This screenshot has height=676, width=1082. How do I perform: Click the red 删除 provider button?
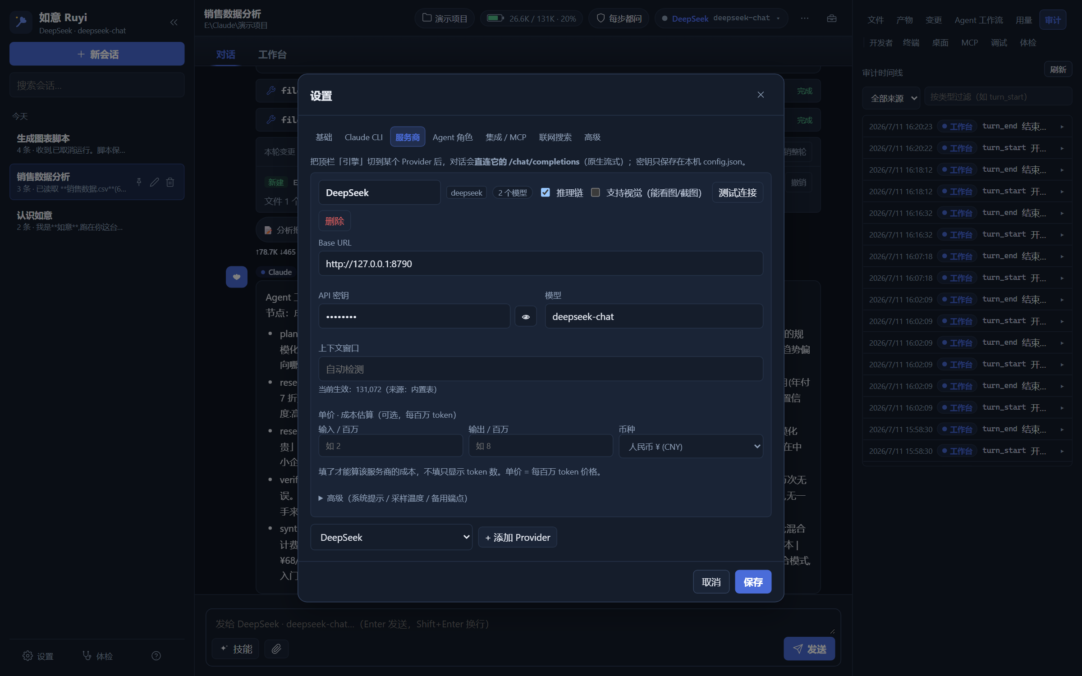point(335,221)
